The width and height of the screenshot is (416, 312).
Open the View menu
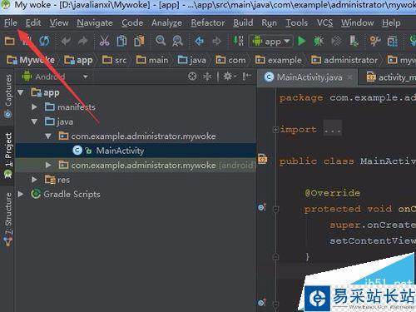click(x=59, y=22)
